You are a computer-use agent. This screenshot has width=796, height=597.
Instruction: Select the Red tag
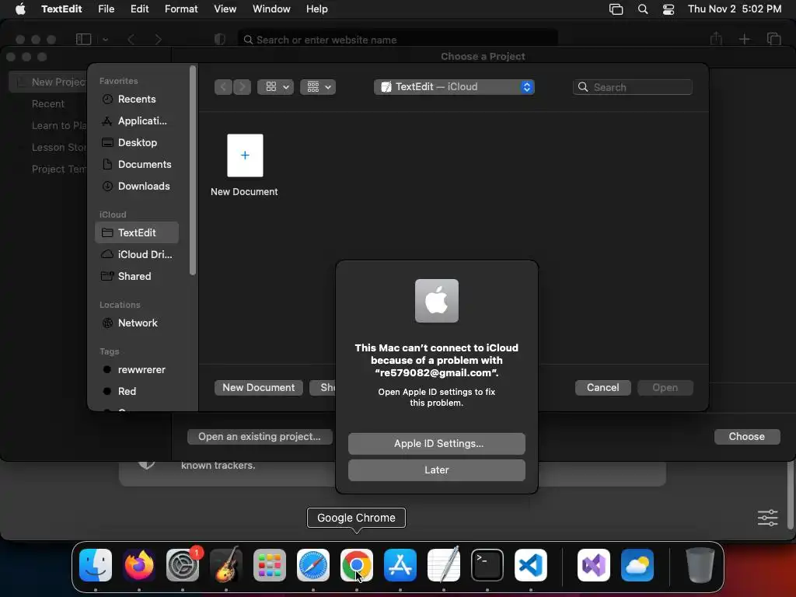(x=137, y=392)
